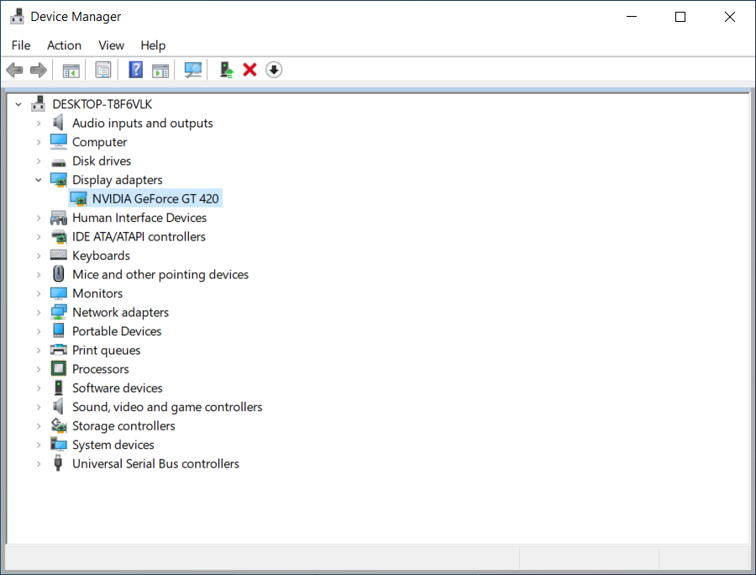Image resolution: width=756 pixels, height=575 pixels.
Task: Click Disable device down-arrow icon
Action: tap(274, 70)
